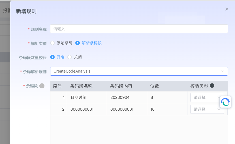
Task: Expand 校验类型 select for 日期时间 row
Action: [207, 97]
